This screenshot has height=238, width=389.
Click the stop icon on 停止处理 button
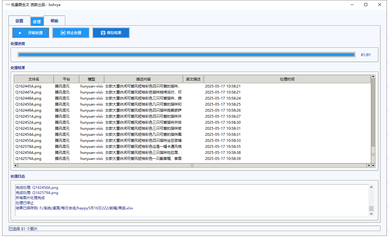coord(63,33)
